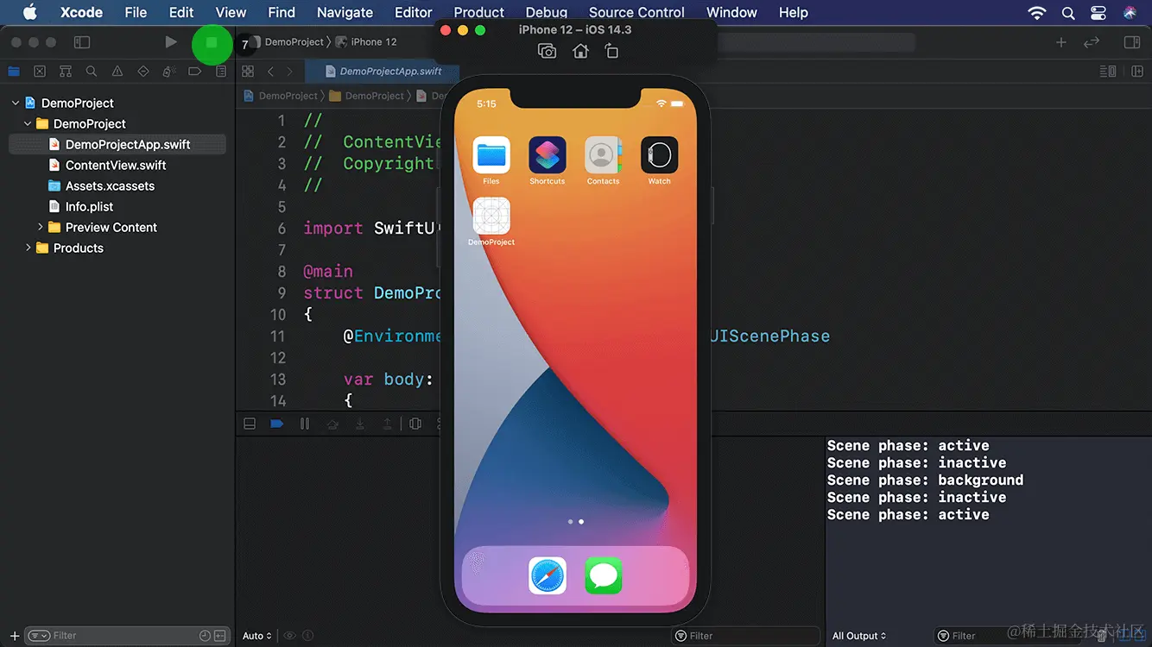Show only recent files filter icon
The width and height of the screenshot is (1152, 647).
[x=205, y=636]
